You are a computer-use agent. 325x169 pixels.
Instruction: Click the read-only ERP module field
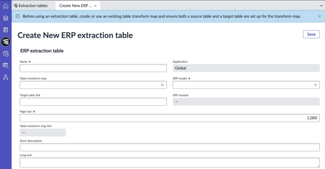pyautogui.click(x=246, y=102)
